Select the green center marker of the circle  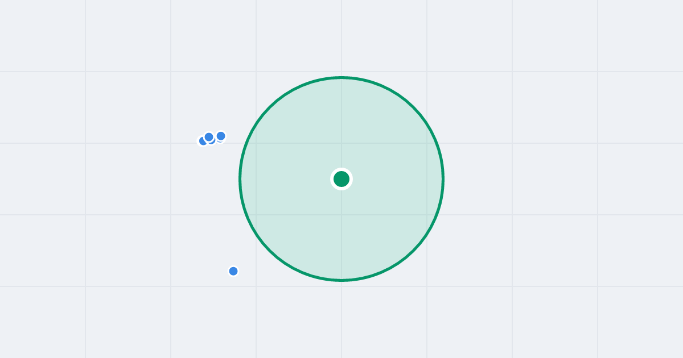(x=341, y=179)
